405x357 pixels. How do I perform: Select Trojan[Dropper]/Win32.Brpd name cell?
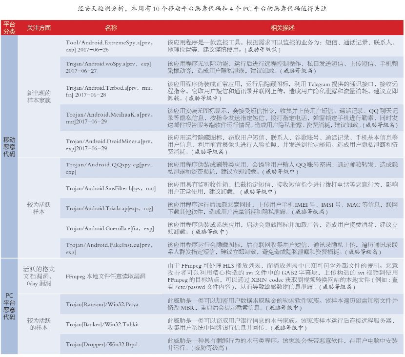111,344
